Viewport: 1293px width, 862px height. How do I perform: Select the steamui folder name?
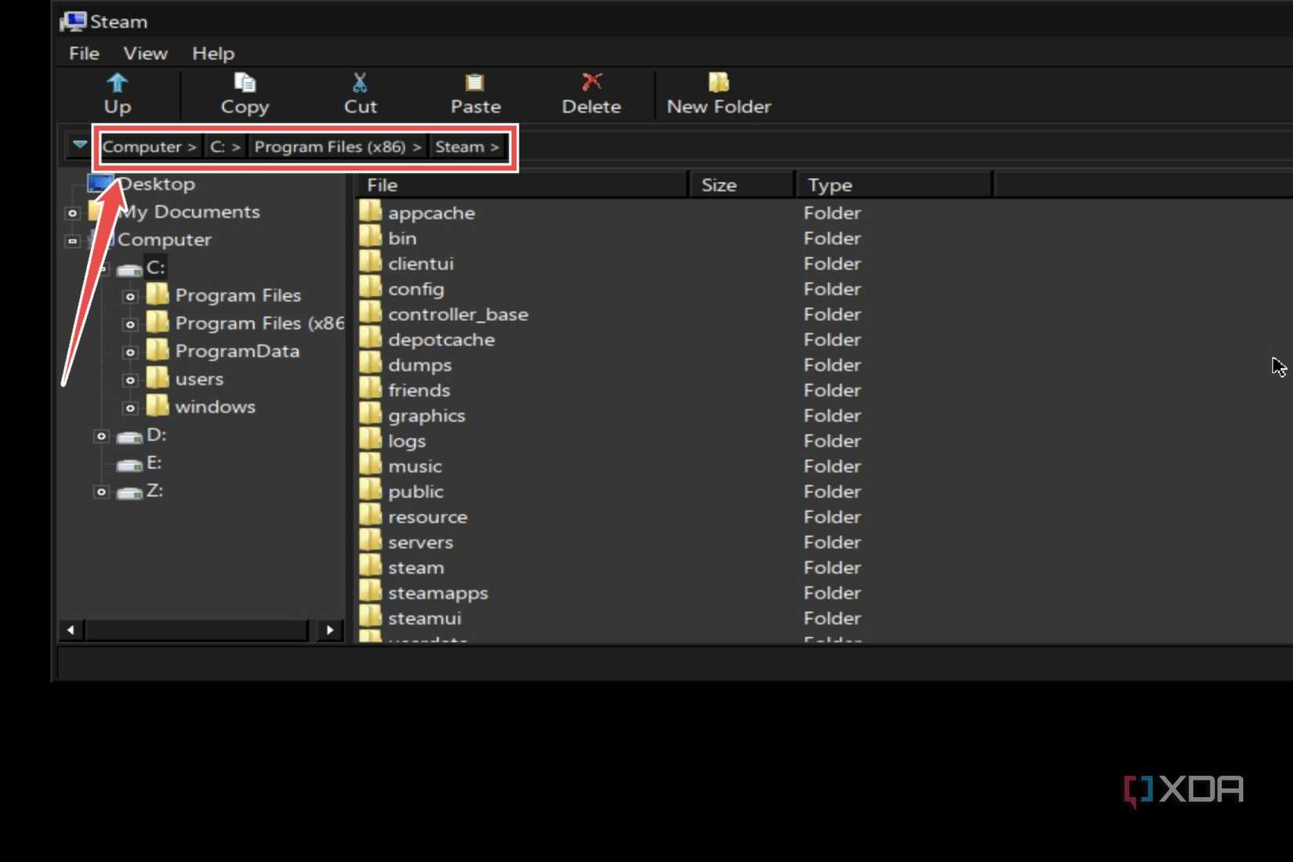pos(425,618)
